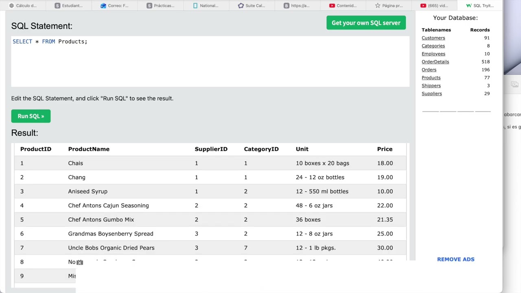Select the "National..." browser tab
Image resolution: width=521 pixels, height=293 pixels.
pyautogui.click(x=207, y=6)
